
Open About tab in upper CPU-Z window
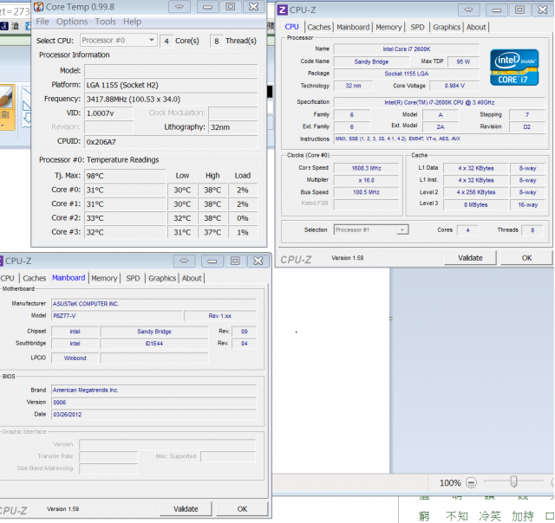tap(476, 27)
